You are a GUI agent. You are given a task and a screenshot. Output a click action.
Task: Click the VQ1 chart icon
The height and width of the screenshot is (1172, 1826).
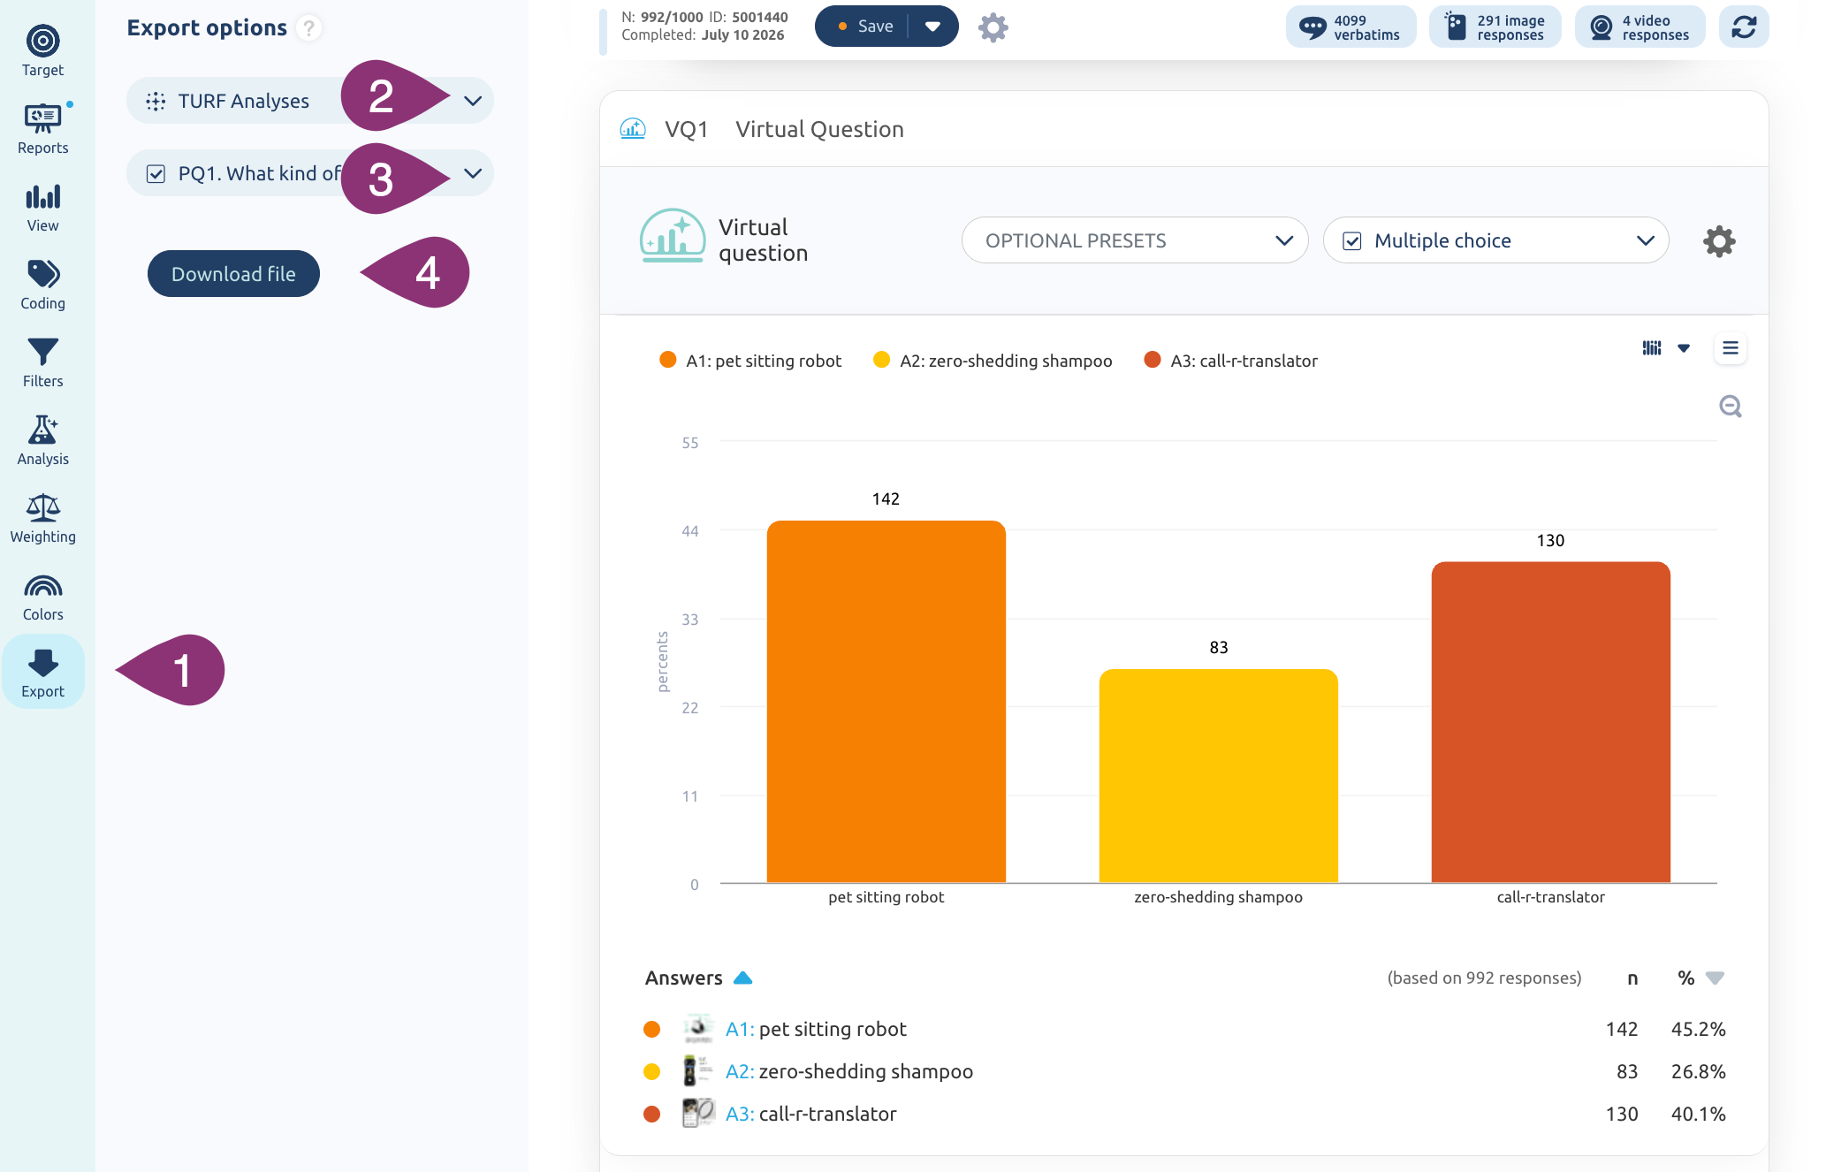[x=633, y=129]
